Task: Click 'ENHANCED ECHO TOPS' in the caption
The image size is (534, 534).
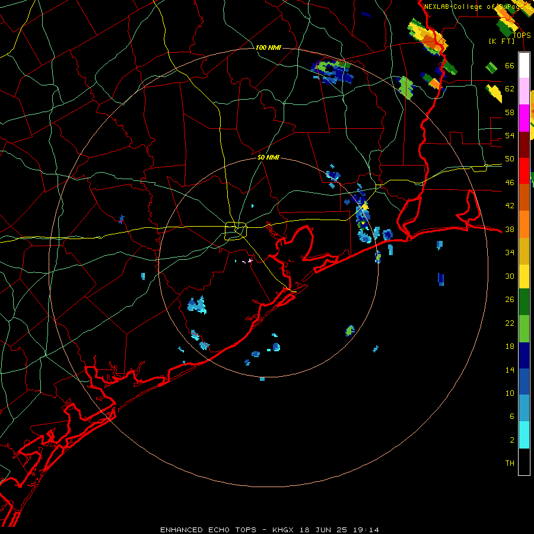Action: [x=208, y=530]
